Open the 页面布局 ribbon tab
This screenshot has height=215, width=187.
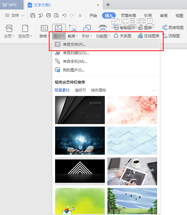[128, 15]
